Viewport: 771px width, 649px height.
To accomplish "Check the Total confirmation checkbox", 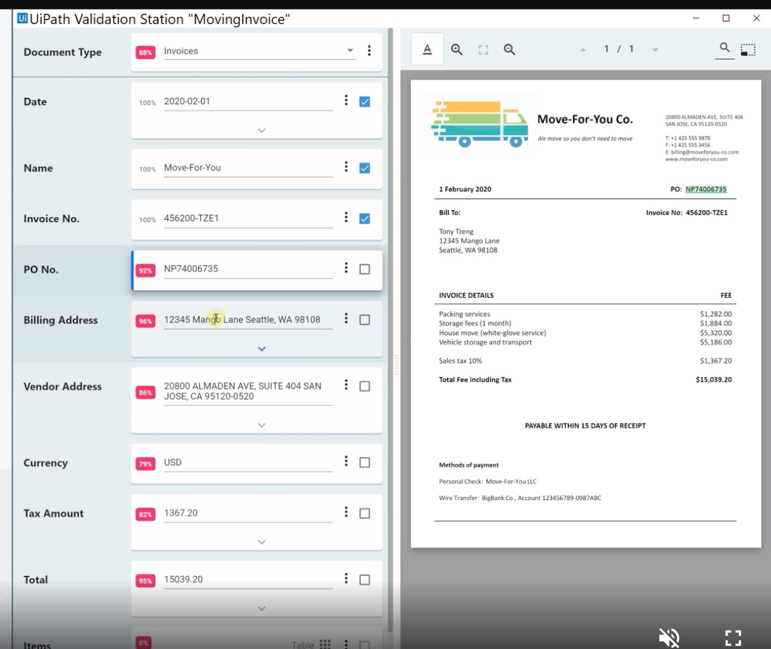I will (365, 580).
